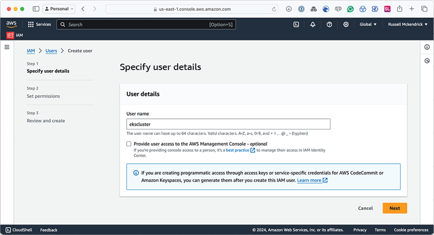The width and height of the screenshot is (434, 235).
Task: Open the Russell Mckendrick account dropdown
Action: (x=407, y=24)
